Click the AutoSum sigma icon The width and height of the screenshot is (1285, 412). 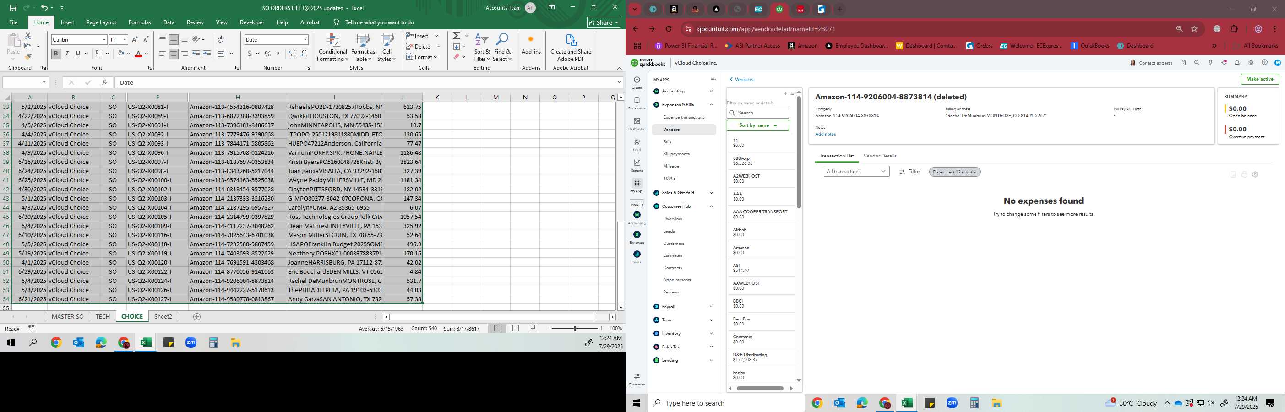(457, 36)
